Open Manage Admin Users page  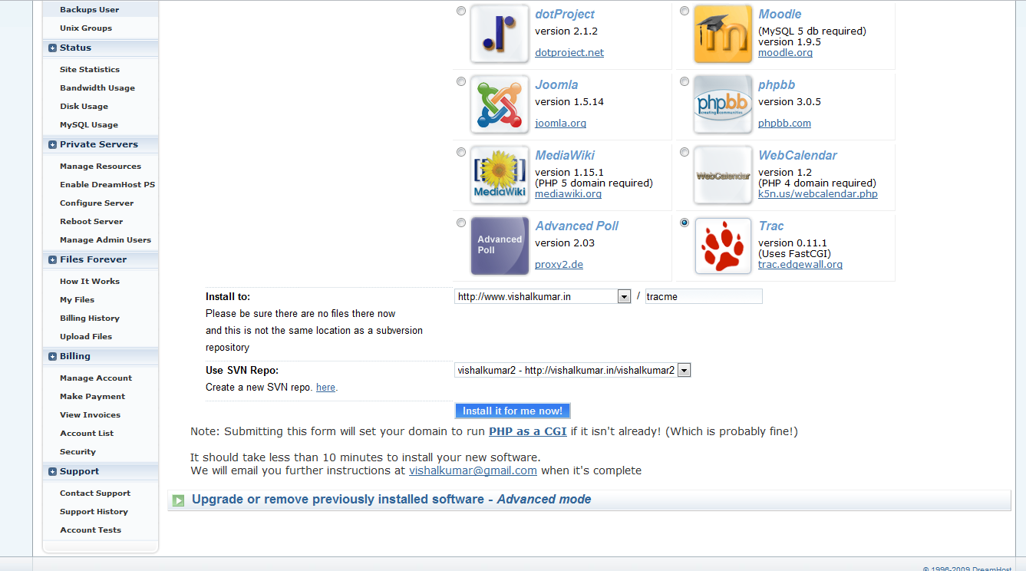coord(106,240)
